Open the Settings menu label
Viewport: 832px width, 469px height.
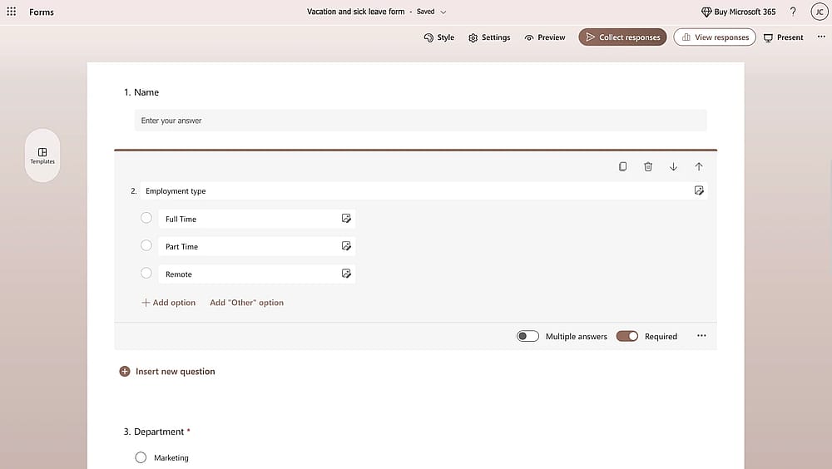point(496,37)
